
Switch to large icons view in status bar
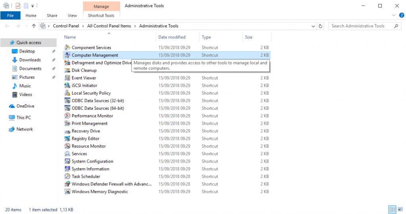(400, 209)
